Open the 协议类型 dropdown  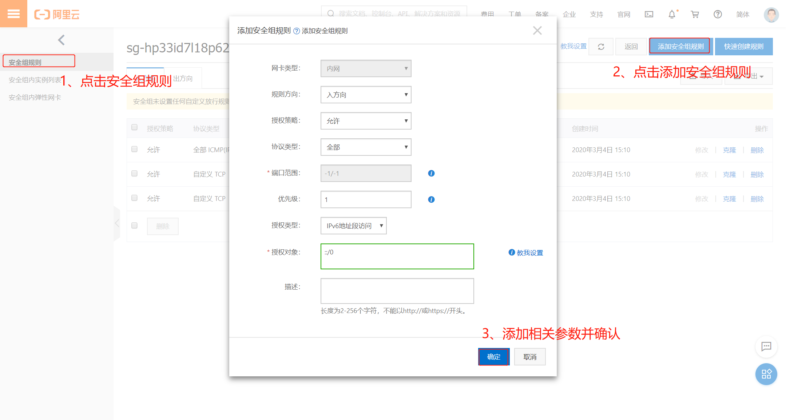[x=366, y=147]
